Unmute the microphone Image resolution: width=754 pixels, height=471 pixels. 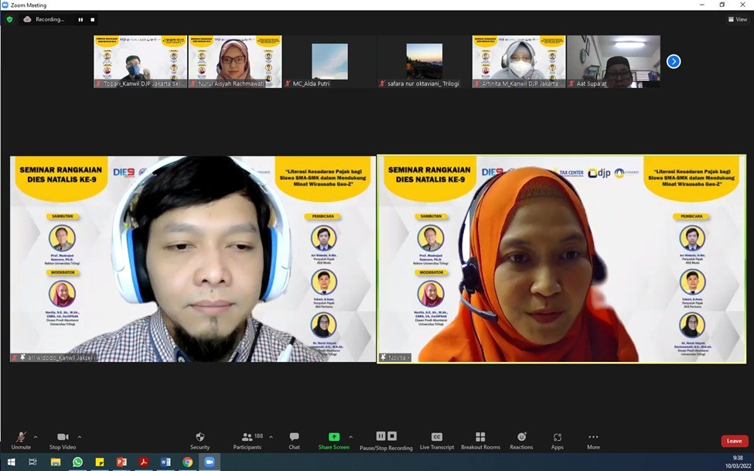tap(21, 440)
